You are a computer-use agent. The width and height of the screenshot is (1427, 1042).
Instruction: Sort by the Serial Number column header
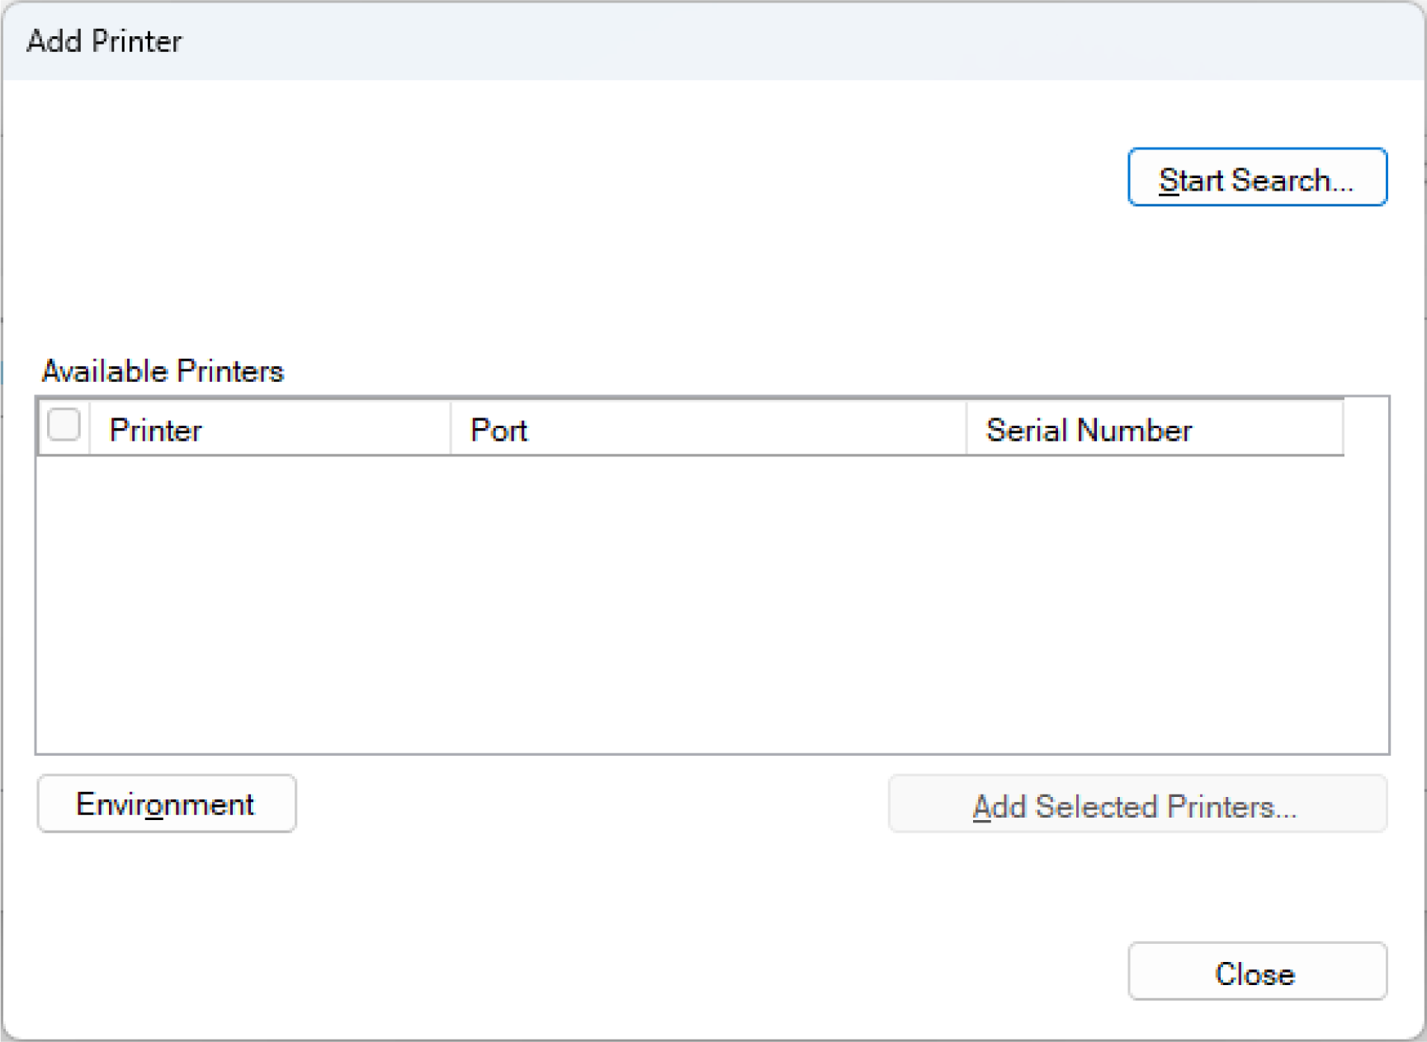click(1154, 429)
